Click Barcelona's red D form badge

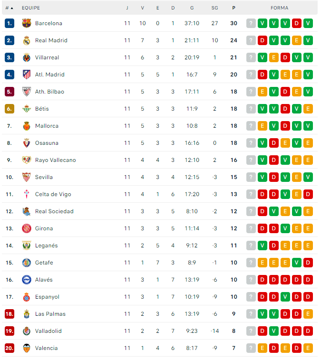pos(296,23)
